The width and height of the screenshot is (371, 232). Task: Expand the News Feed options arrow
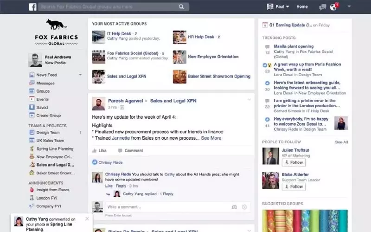point(80,75)
